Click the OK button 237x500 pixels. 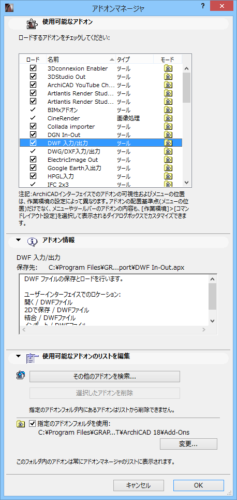tap(199, 485)
